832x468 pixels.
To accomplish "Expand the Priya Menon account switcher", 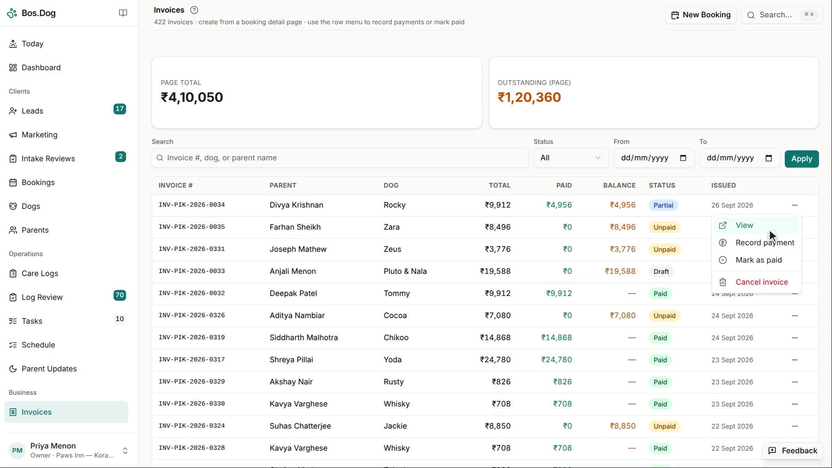I will click(125, 451).
